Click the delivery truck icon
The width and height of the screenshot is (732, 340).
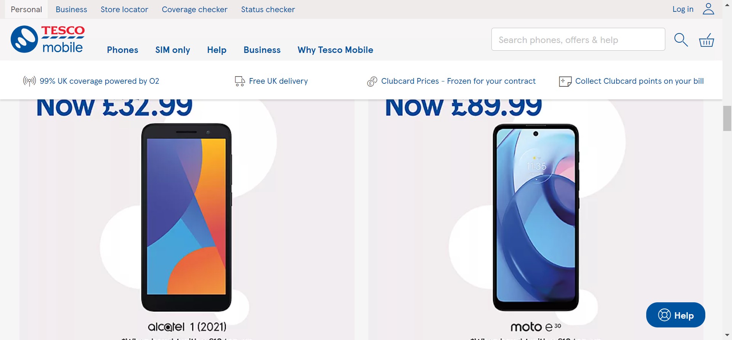tap(240, 81)
